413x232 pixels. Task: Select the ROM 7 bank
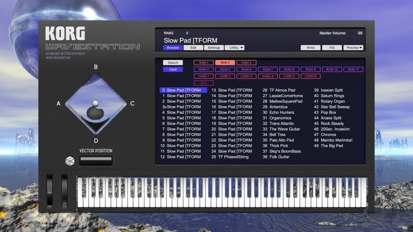point(268,69)
